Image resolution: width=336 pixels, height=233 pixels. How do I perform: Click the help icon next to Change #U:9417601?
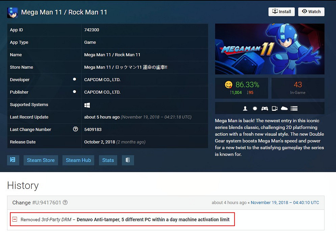pyautogui.click(x=64, y=202)
